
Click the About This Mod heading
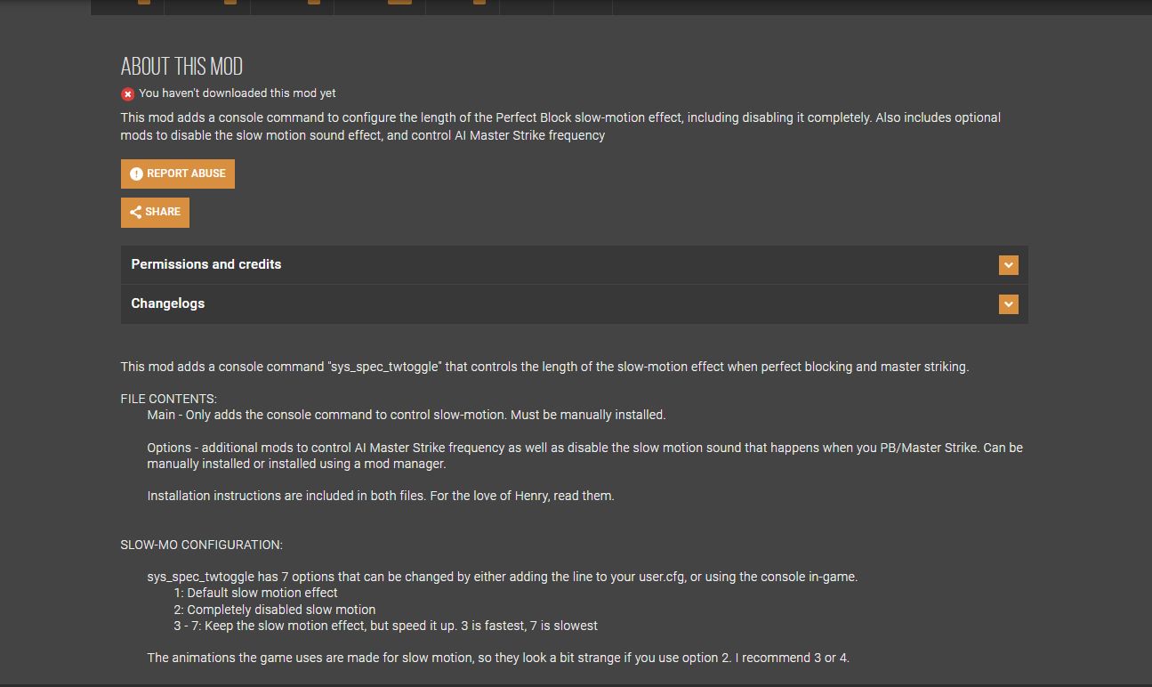tap(181, 67)
